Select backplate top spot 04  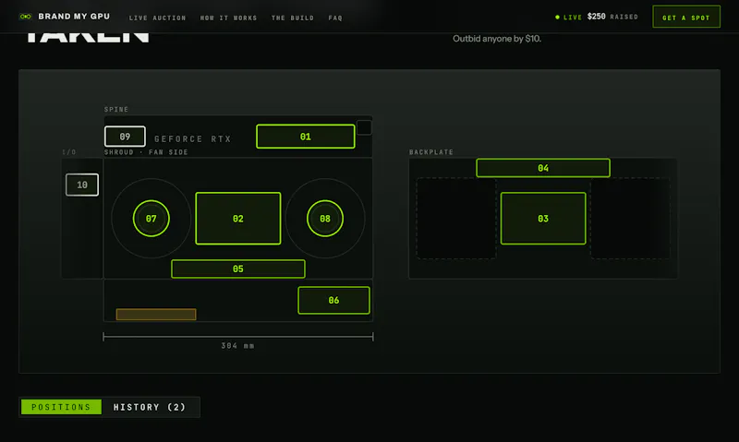coord(543,168)
